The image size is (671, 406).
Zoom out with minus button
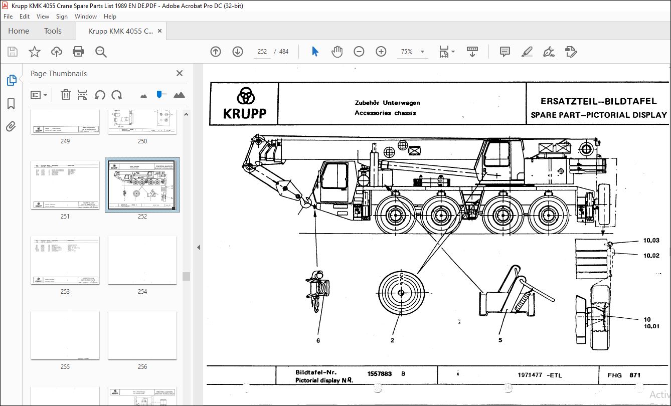(359, 52)
